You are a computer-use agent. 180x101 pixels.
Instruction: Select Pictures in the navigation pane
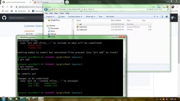tap(53, 34)
